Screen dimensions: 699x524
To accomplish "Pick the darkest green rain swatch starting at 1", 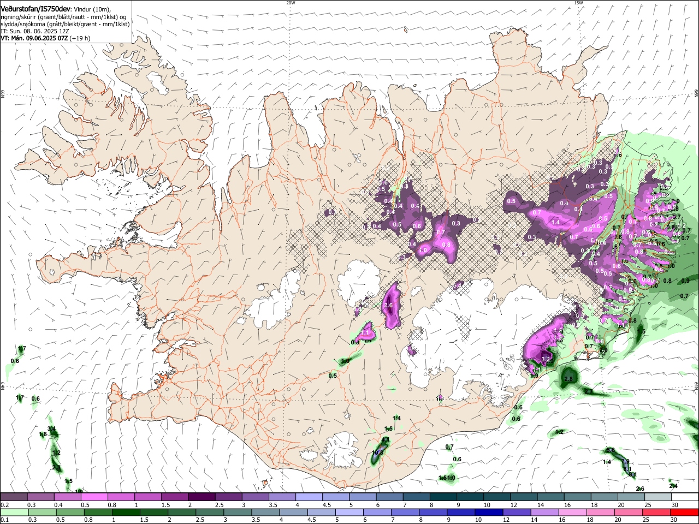I will 126,512.
